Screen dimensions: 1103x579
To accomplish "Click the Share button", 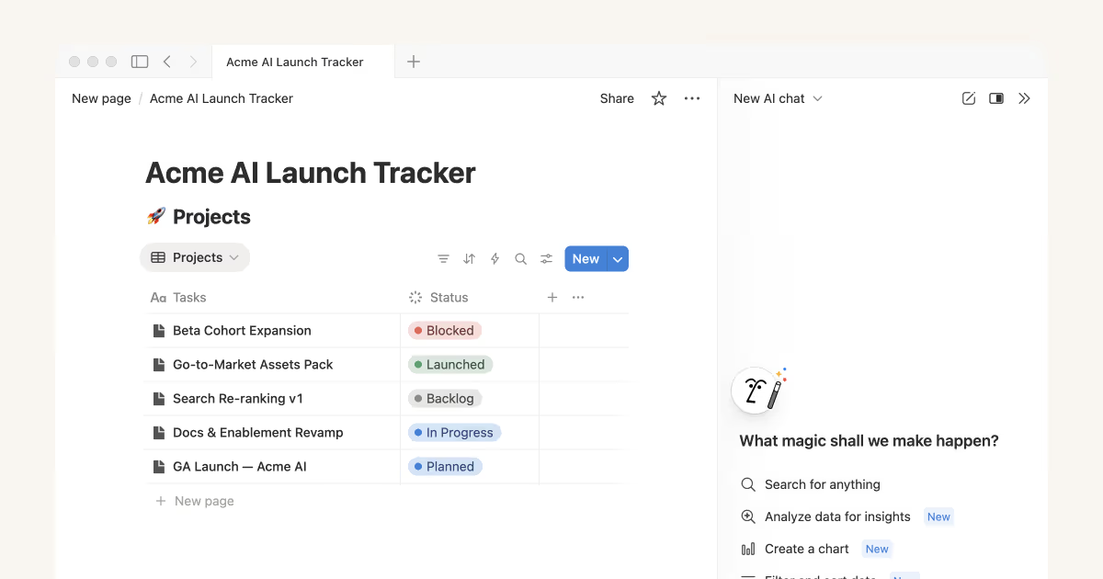I will pyautogui.click(x=616, y=98).
